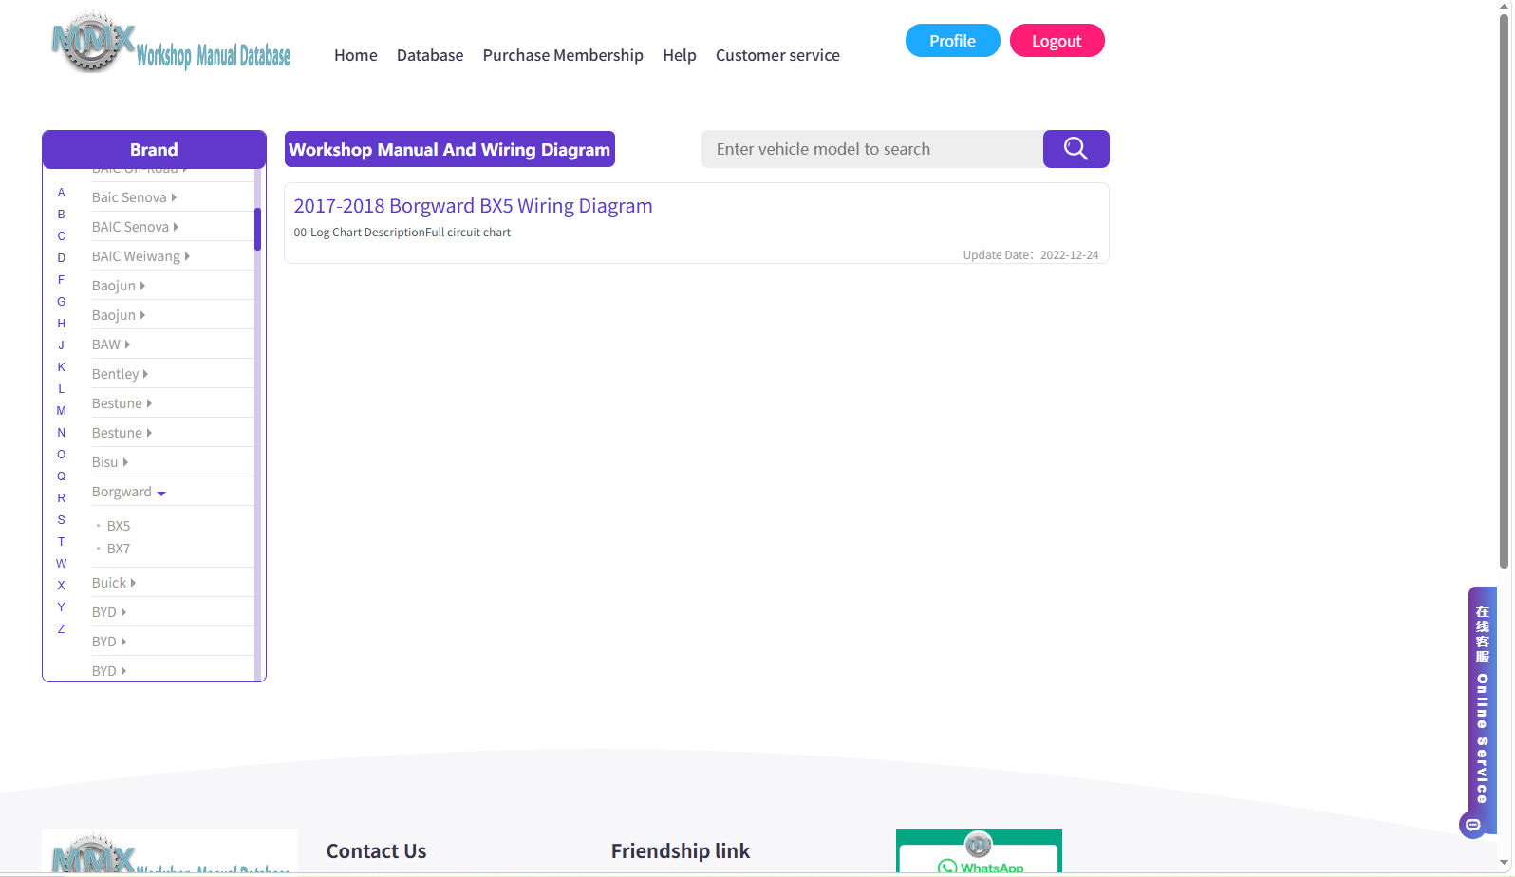Expand the Baic Senova brand
Screen dimensions: 1515x877
tap(134, 197)
